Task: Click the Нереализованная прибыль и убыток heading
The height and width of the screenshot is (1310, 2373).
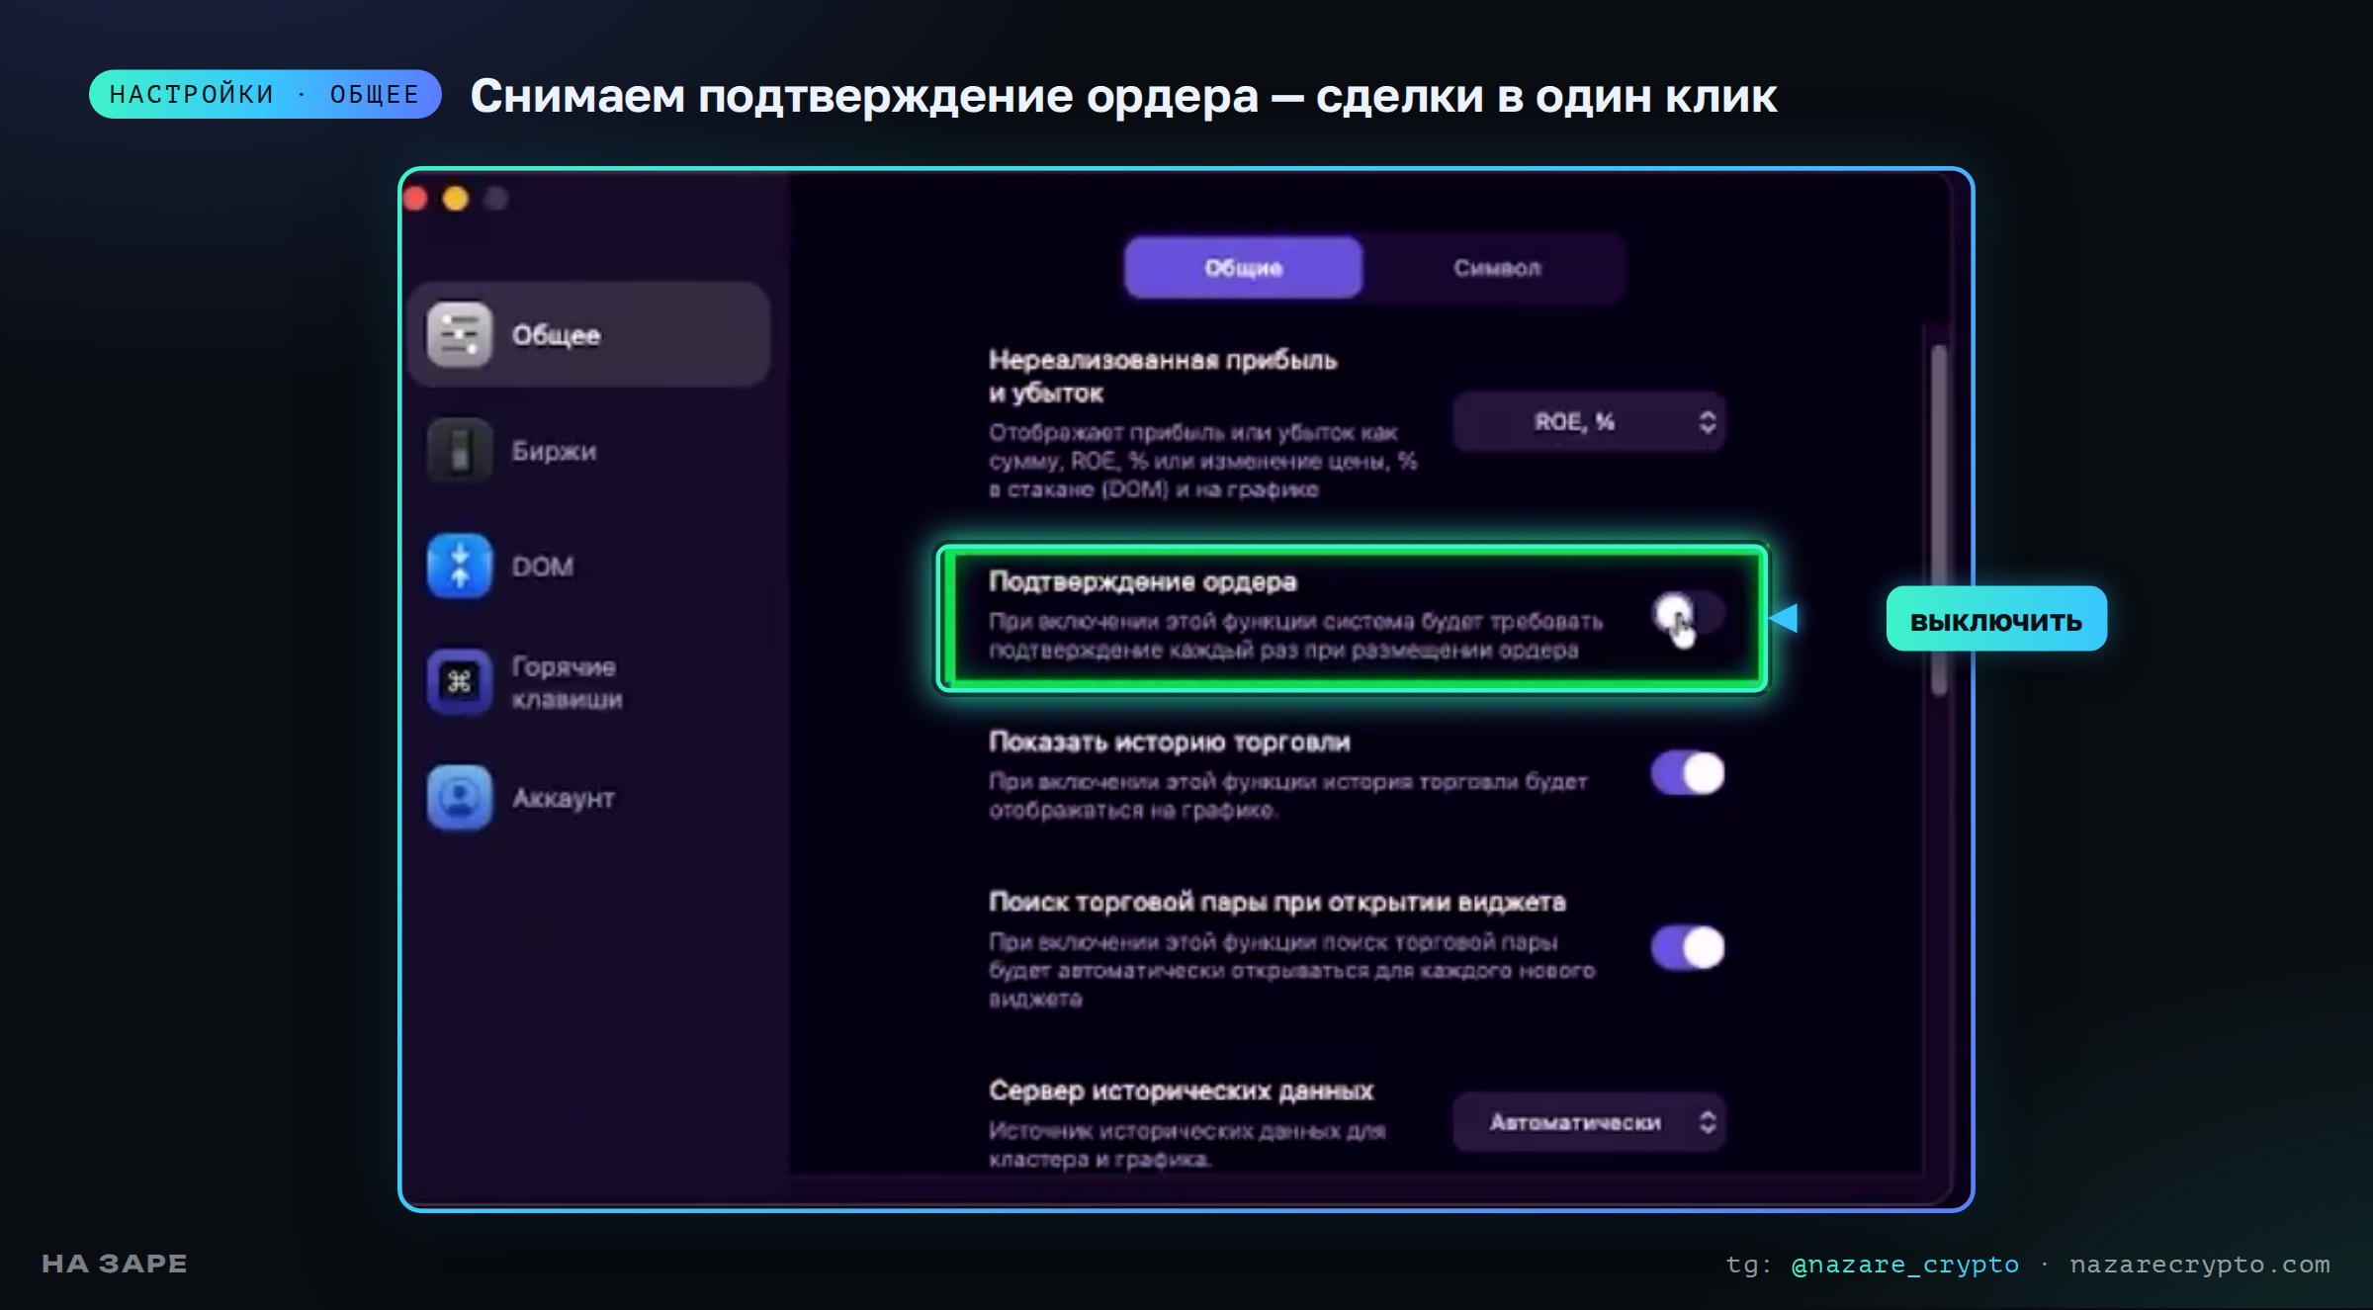Action: (x=1163, y=376)
